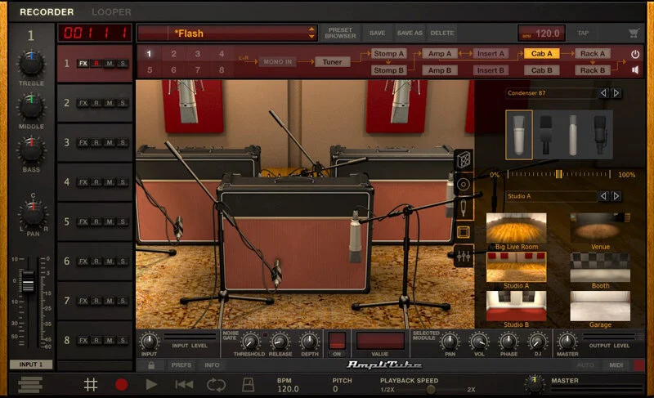Click the TAP tempo button
The height and width of the screenshot is (398, 654).
pos(583,33)
